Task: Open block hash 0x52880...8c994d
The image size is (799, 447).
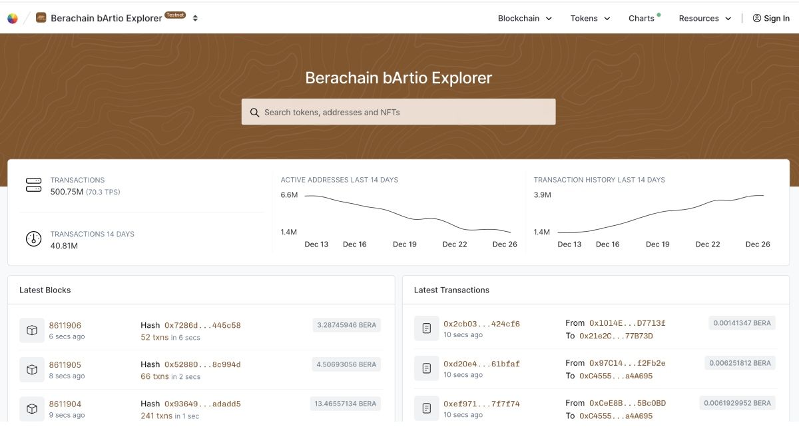Action: pyautogui.click(x=202, y=365)
